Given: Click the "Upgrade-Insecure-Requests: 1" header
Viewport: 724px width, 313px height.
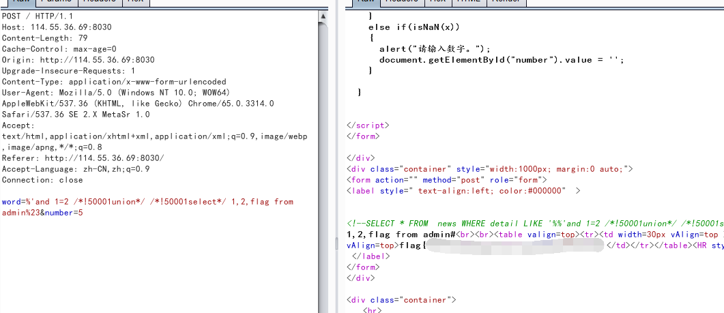Looking at the screenshot, I should click(69, 71).
